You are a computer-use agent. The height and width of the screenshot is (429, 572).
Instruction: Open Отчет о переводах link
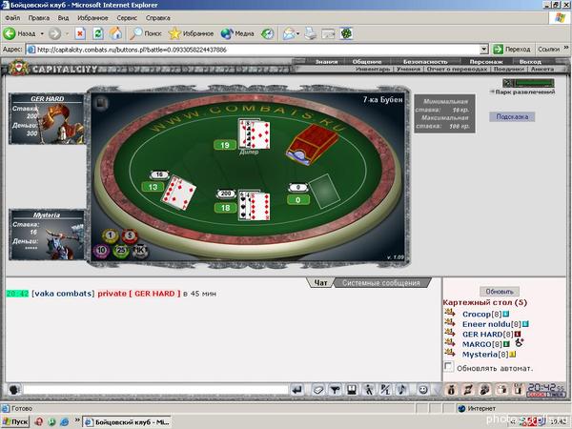pyautogui.click(x=457, y=69)
